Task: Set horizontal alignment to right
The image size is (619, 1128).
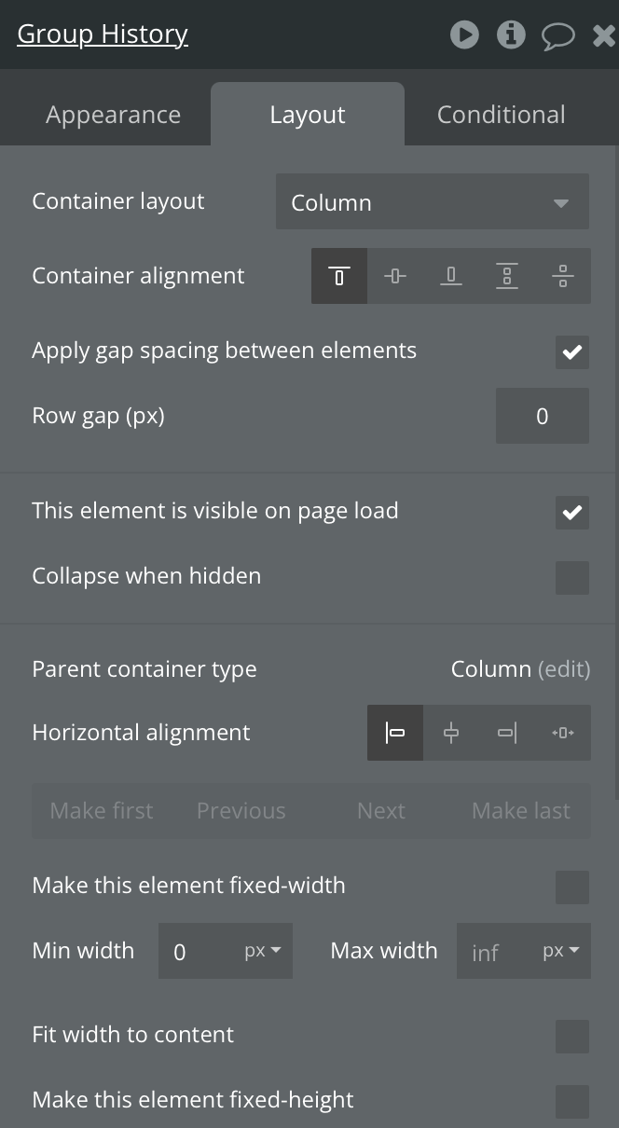Action: click(x=507, y=733)
